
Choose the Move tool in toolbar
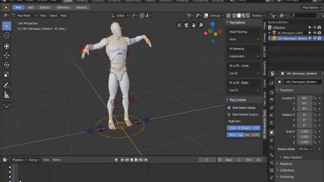7,55
